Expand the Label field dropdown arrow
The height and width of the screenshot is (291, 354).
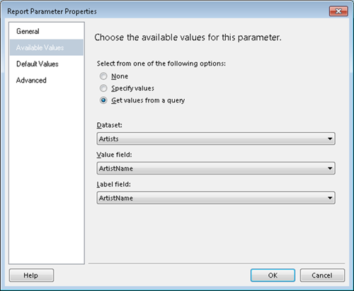click(330, 198)
